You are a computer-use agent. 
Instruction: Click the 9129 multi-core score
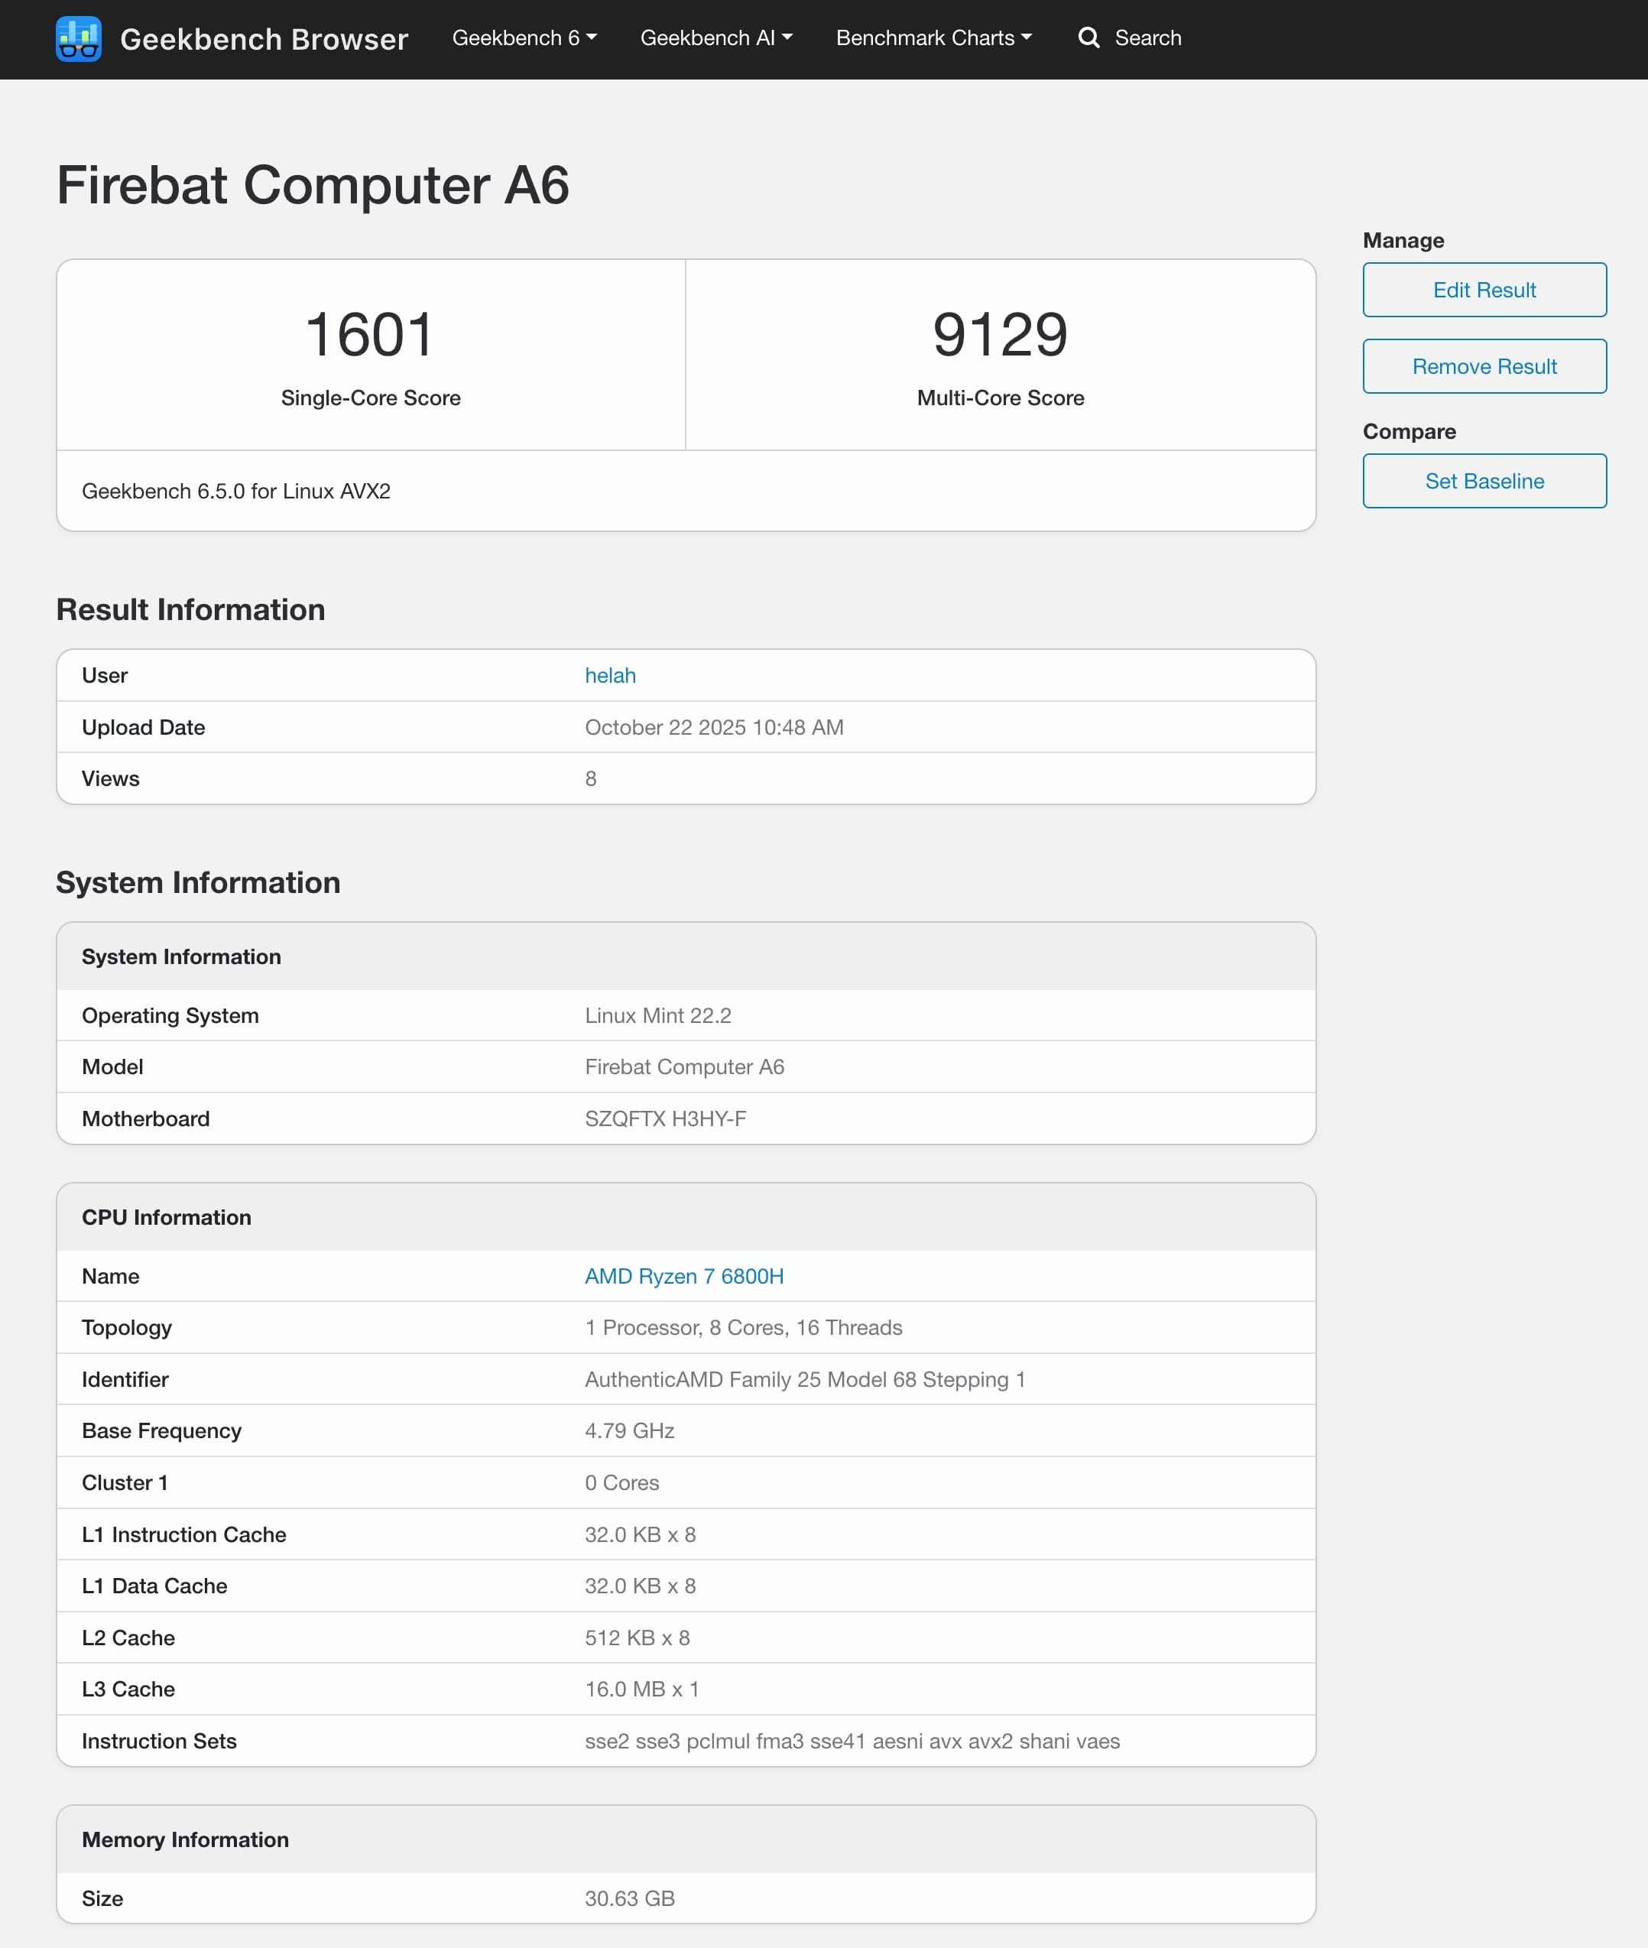click(x=1000, y=334)
